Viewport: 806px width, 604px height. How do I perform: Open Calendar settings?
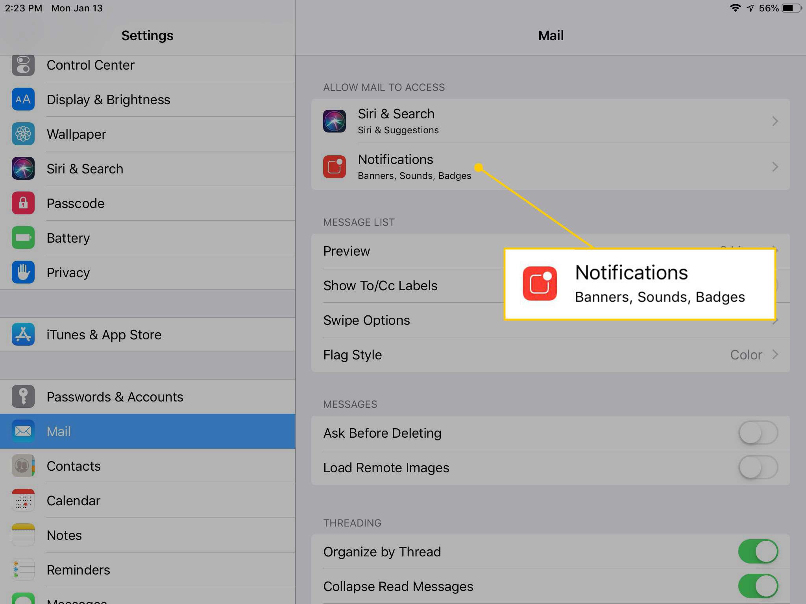coord(148,501)
